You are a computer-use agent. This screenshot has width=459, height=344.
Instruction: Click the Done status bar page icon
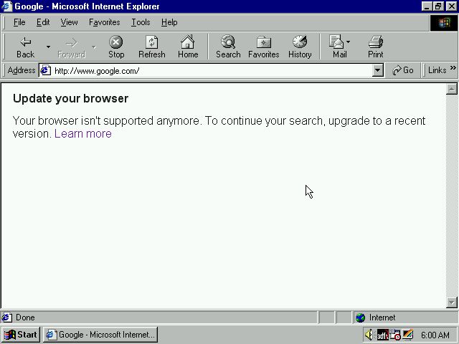6,317
